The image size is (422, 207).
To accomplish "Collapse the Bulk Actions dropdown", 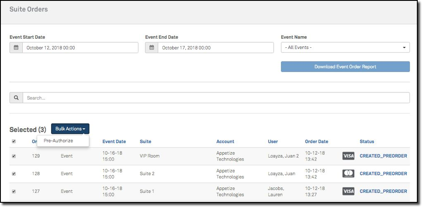I will point(70,129).
